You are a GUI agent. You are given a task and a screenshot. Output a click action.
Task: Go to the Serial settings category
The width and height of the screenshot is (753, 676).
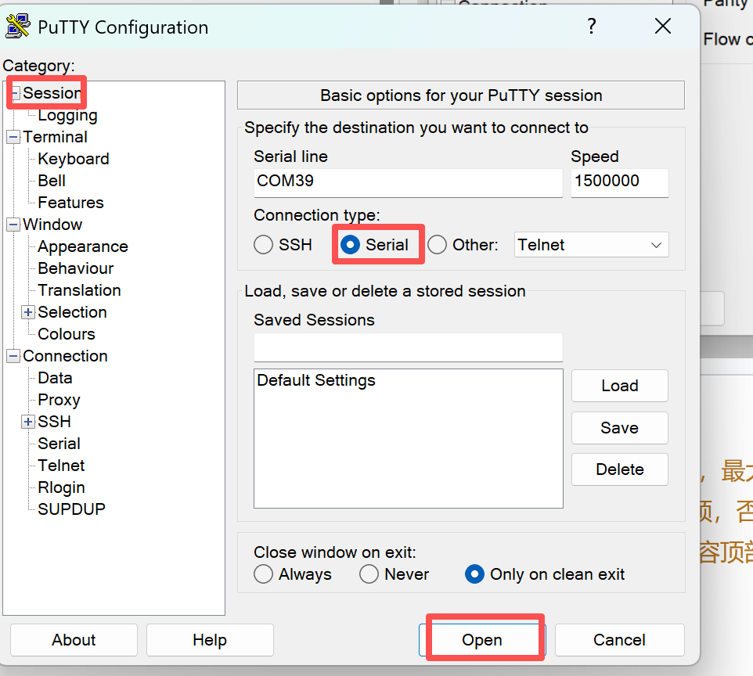tap(59, 444)
